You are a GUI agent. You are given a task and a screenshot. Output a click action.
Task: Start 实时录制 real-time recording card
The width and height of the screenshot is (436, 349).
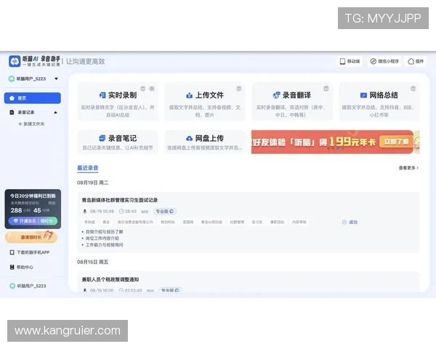tap(118, 102)
